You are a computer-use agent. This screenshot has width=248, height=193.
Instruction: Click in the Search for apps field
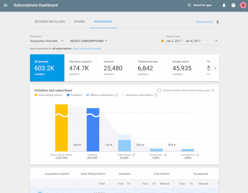click(202, 5)
